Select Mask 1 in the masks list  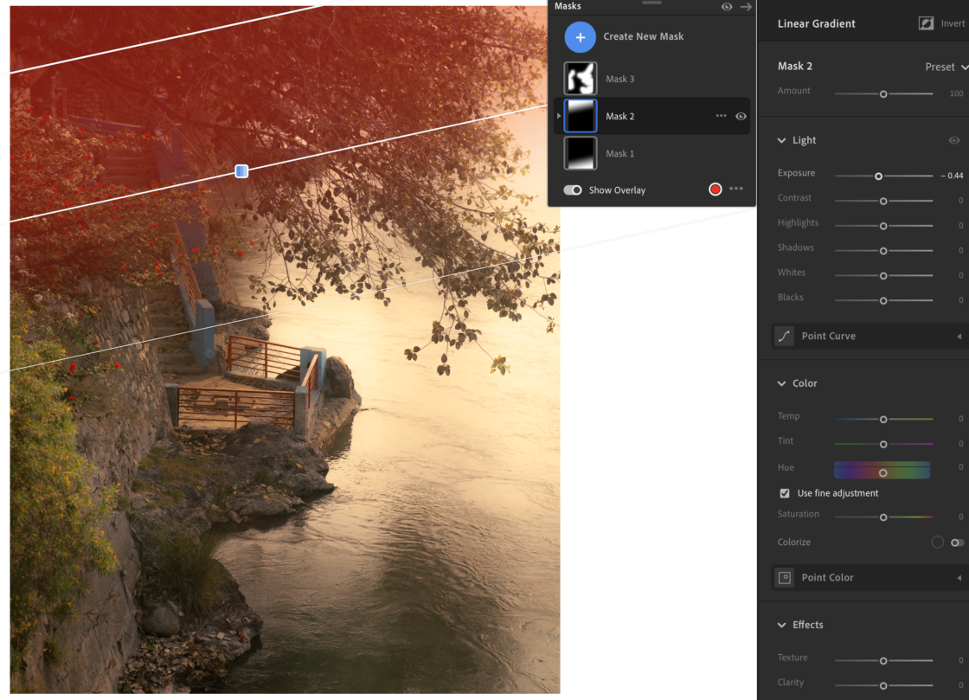[619, 153]
